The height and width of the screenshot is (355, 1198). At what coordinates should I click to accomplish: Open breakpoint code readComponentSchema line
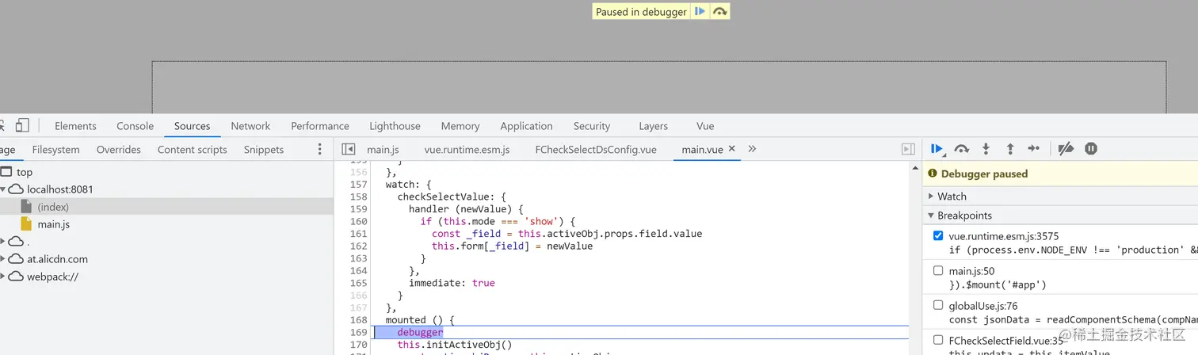tap(1073, 319)
